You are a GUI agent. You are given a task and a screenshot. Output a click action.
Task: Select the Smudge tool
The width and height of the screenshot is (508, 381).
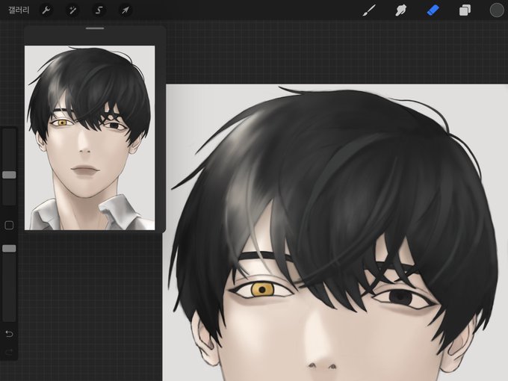click(x=400, y=10)
